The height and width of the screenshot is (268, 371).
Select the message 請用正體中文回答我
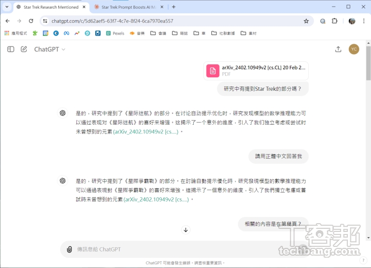[278, 156]
